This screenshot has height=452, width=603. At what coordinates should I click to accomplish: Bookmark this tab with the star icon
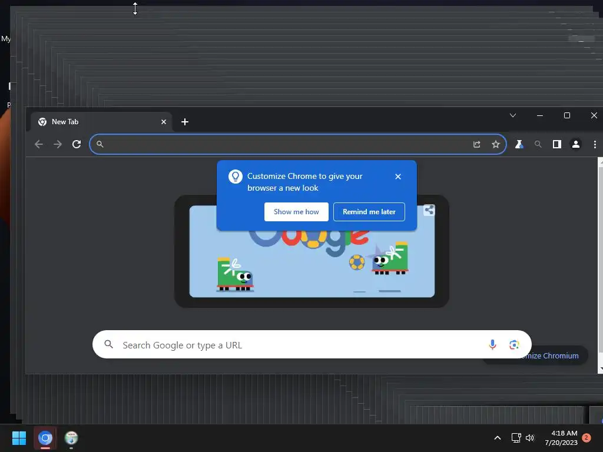pyautogui.click(x=496, y=144)
